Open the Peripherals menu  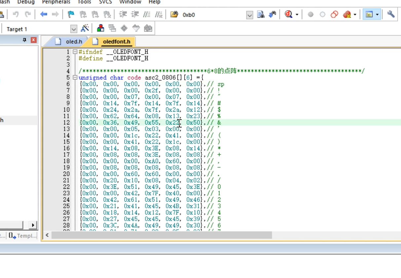coord(56,2)
